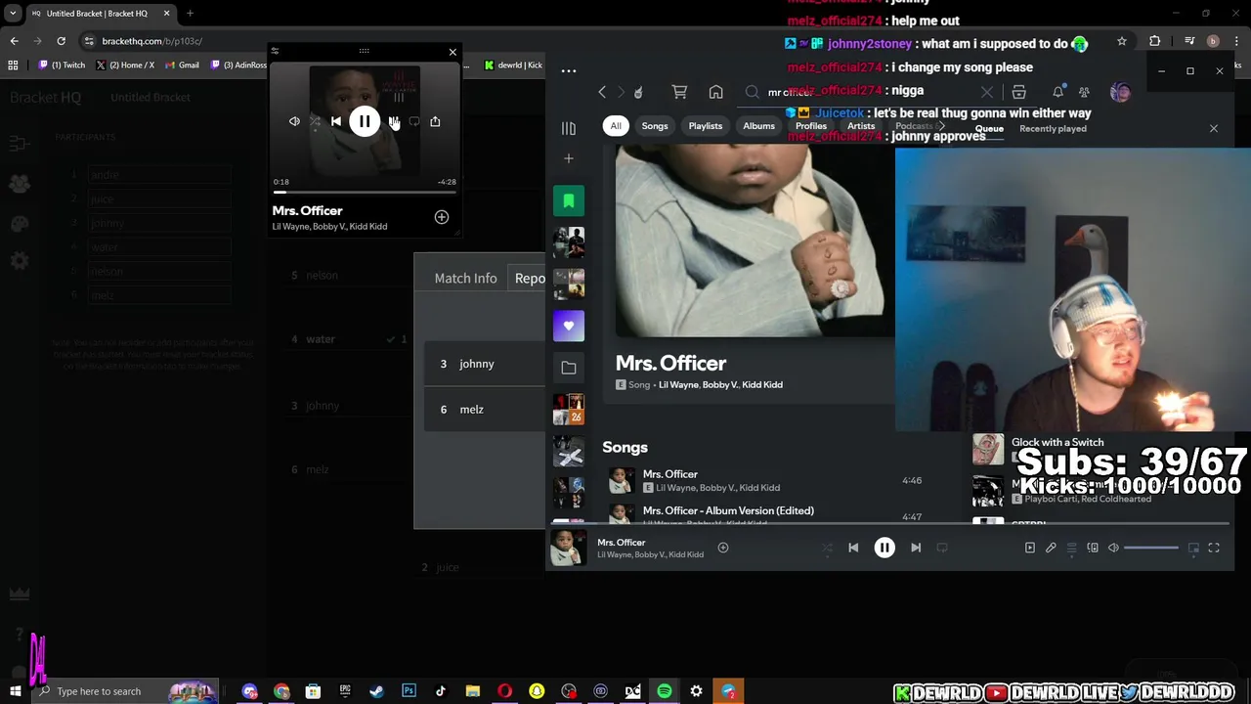Open Connect to a device
This screenshot has width=1251, height=704.
coord(1093,549)
